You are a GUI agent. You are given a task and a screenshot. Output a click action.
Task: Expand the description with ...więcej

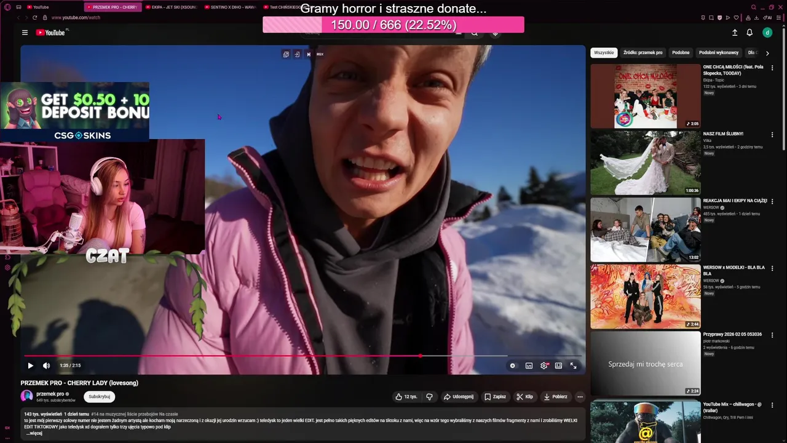(34, 433)
